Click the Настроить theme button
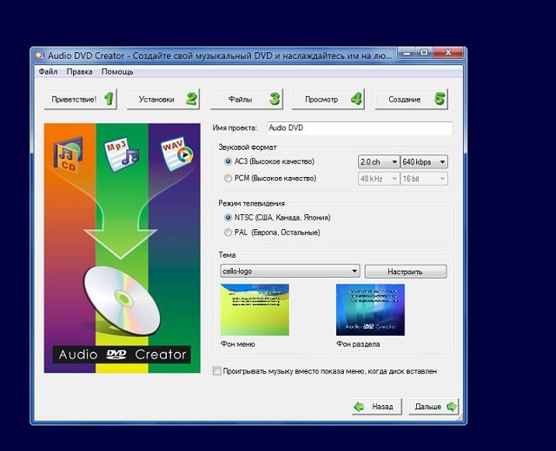This screenshot has height=451, width=556. [406, 271]
